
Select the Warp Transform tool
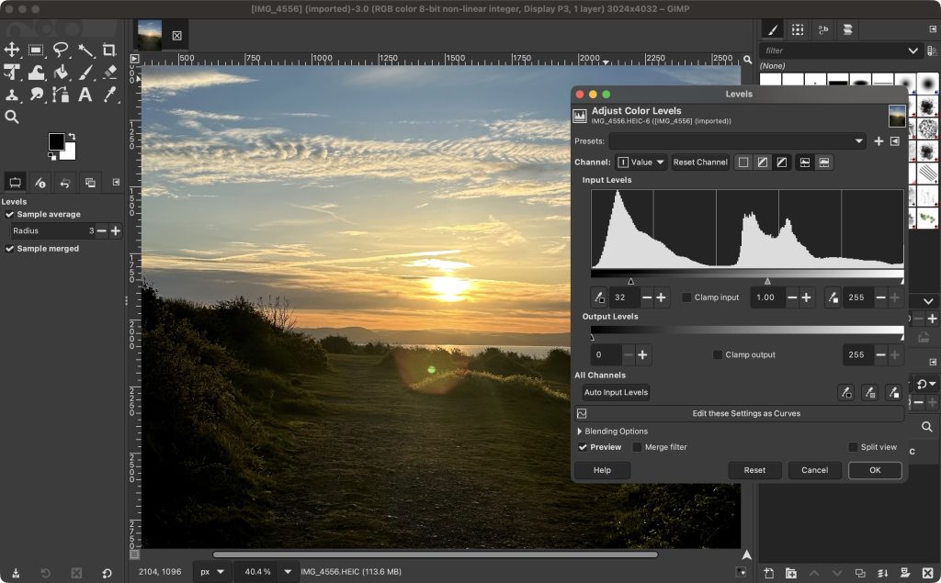coord(36,73)
